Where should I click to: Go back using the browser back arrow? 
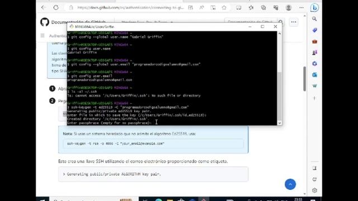point(44,7)
